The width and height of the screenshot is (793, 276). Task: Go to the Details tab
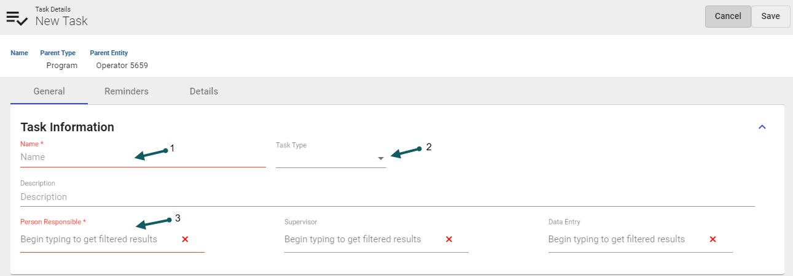pos(204,91)
